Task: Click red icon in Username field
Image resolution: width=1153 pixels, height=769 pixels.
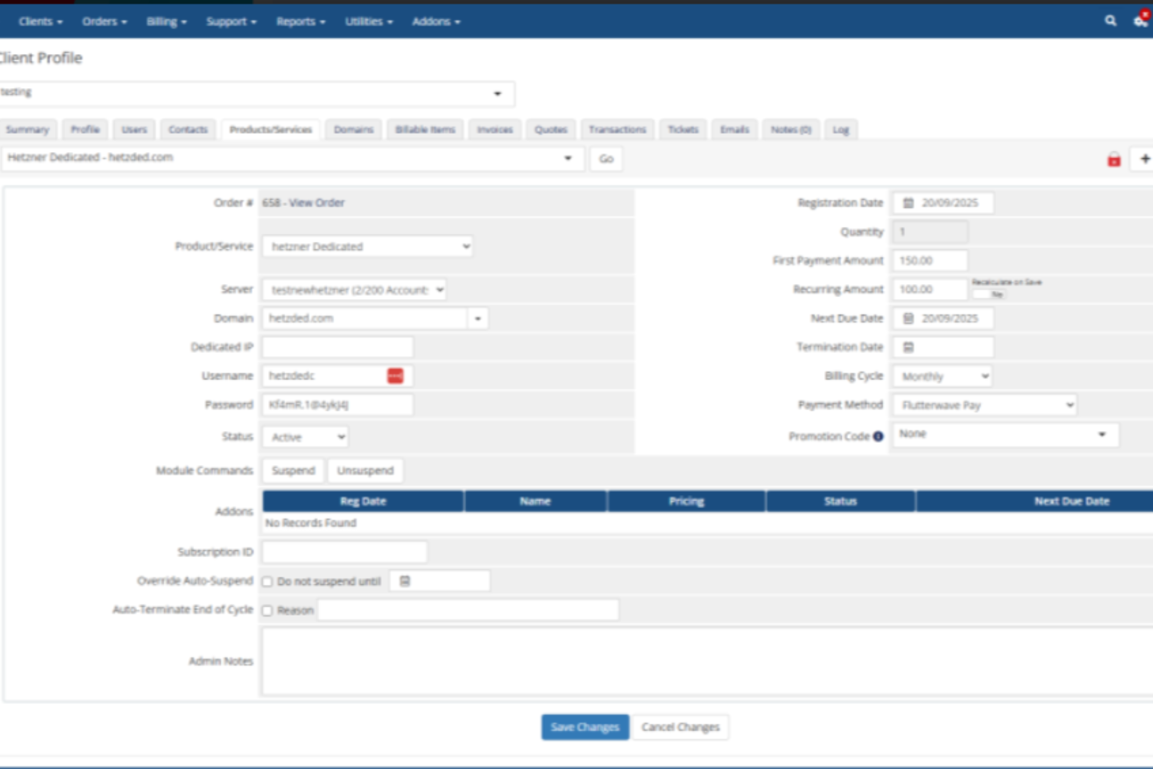Action: [x=395, y=376]
